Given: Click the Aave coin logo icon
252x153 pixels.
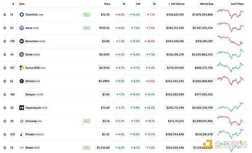Looking at the screenshot, I should 21,28.
